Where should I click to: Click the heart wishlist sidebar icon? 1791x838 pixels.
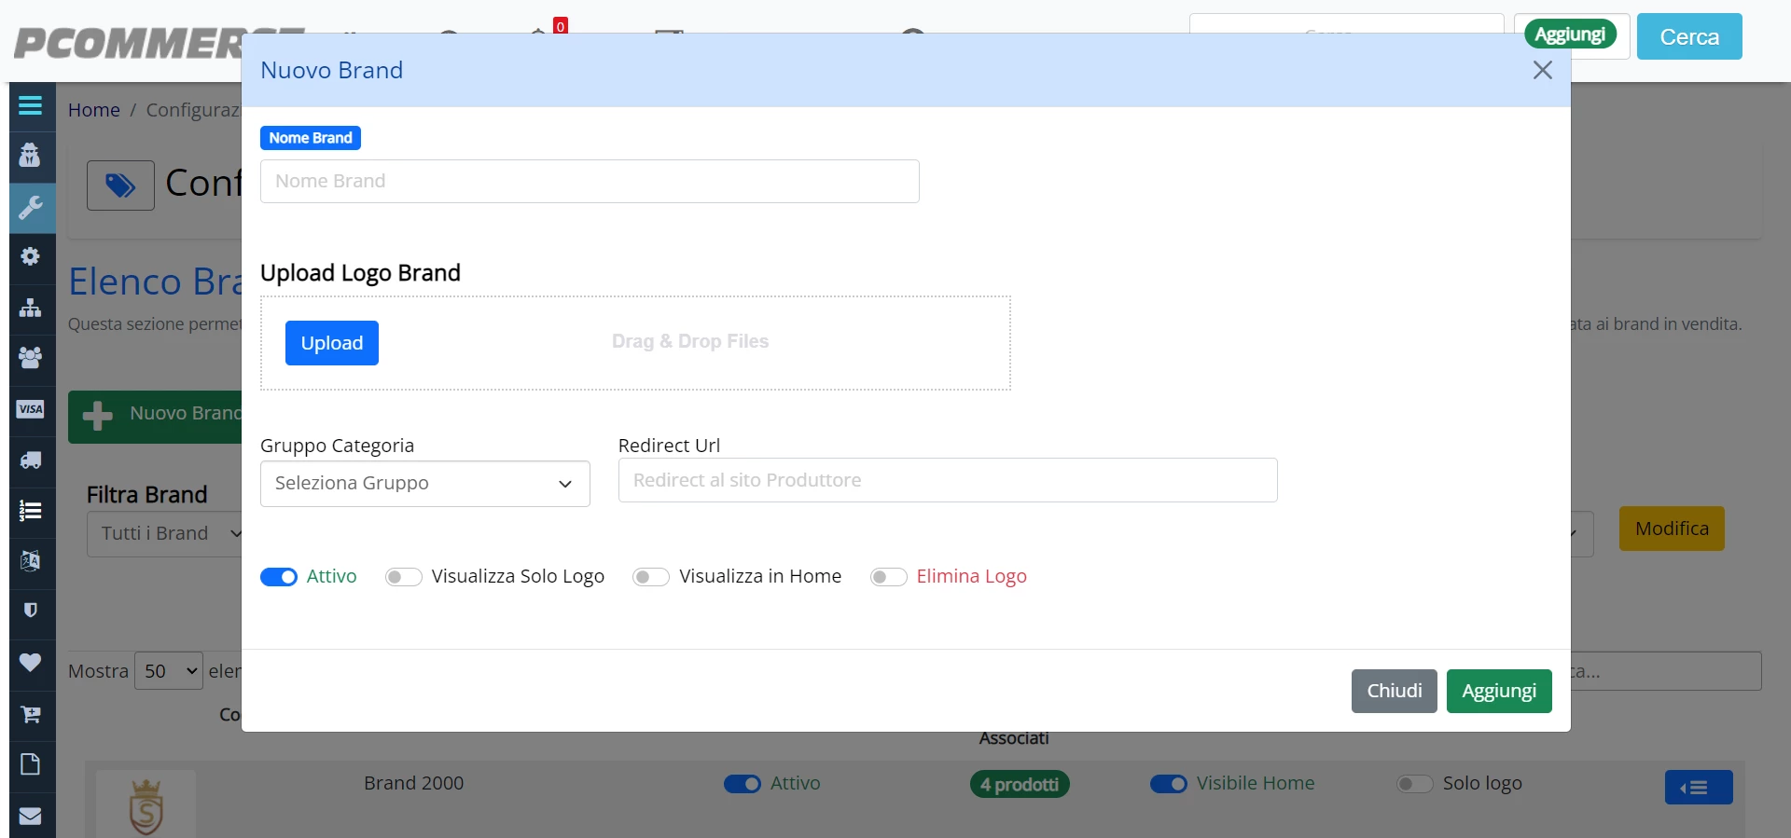point(31,662)
